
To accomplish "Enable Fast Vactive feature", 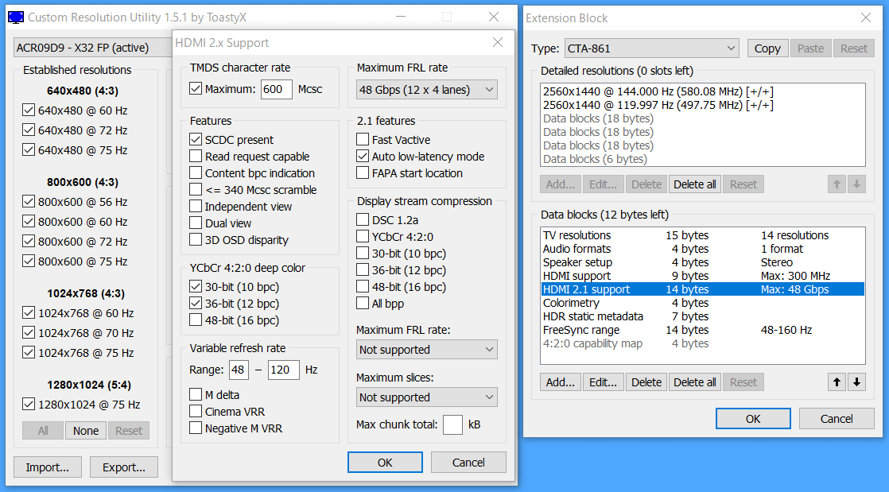I will coord(363,139).
